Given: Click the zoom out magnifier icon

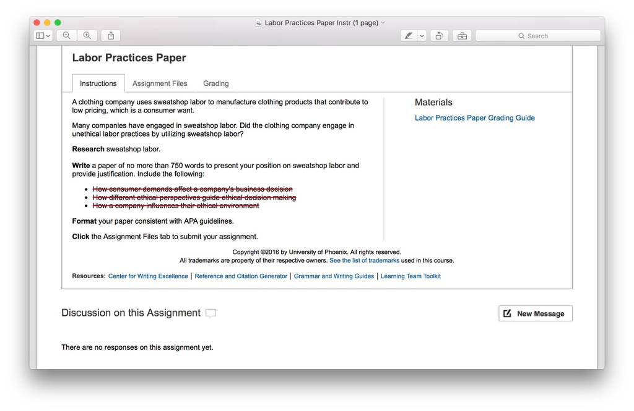Looking at the screenshot, I should pos(67,36).
